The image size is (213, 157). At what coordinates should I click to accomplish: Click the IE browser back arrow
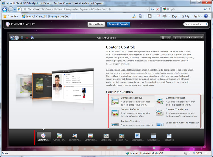(x=5, y=9)
